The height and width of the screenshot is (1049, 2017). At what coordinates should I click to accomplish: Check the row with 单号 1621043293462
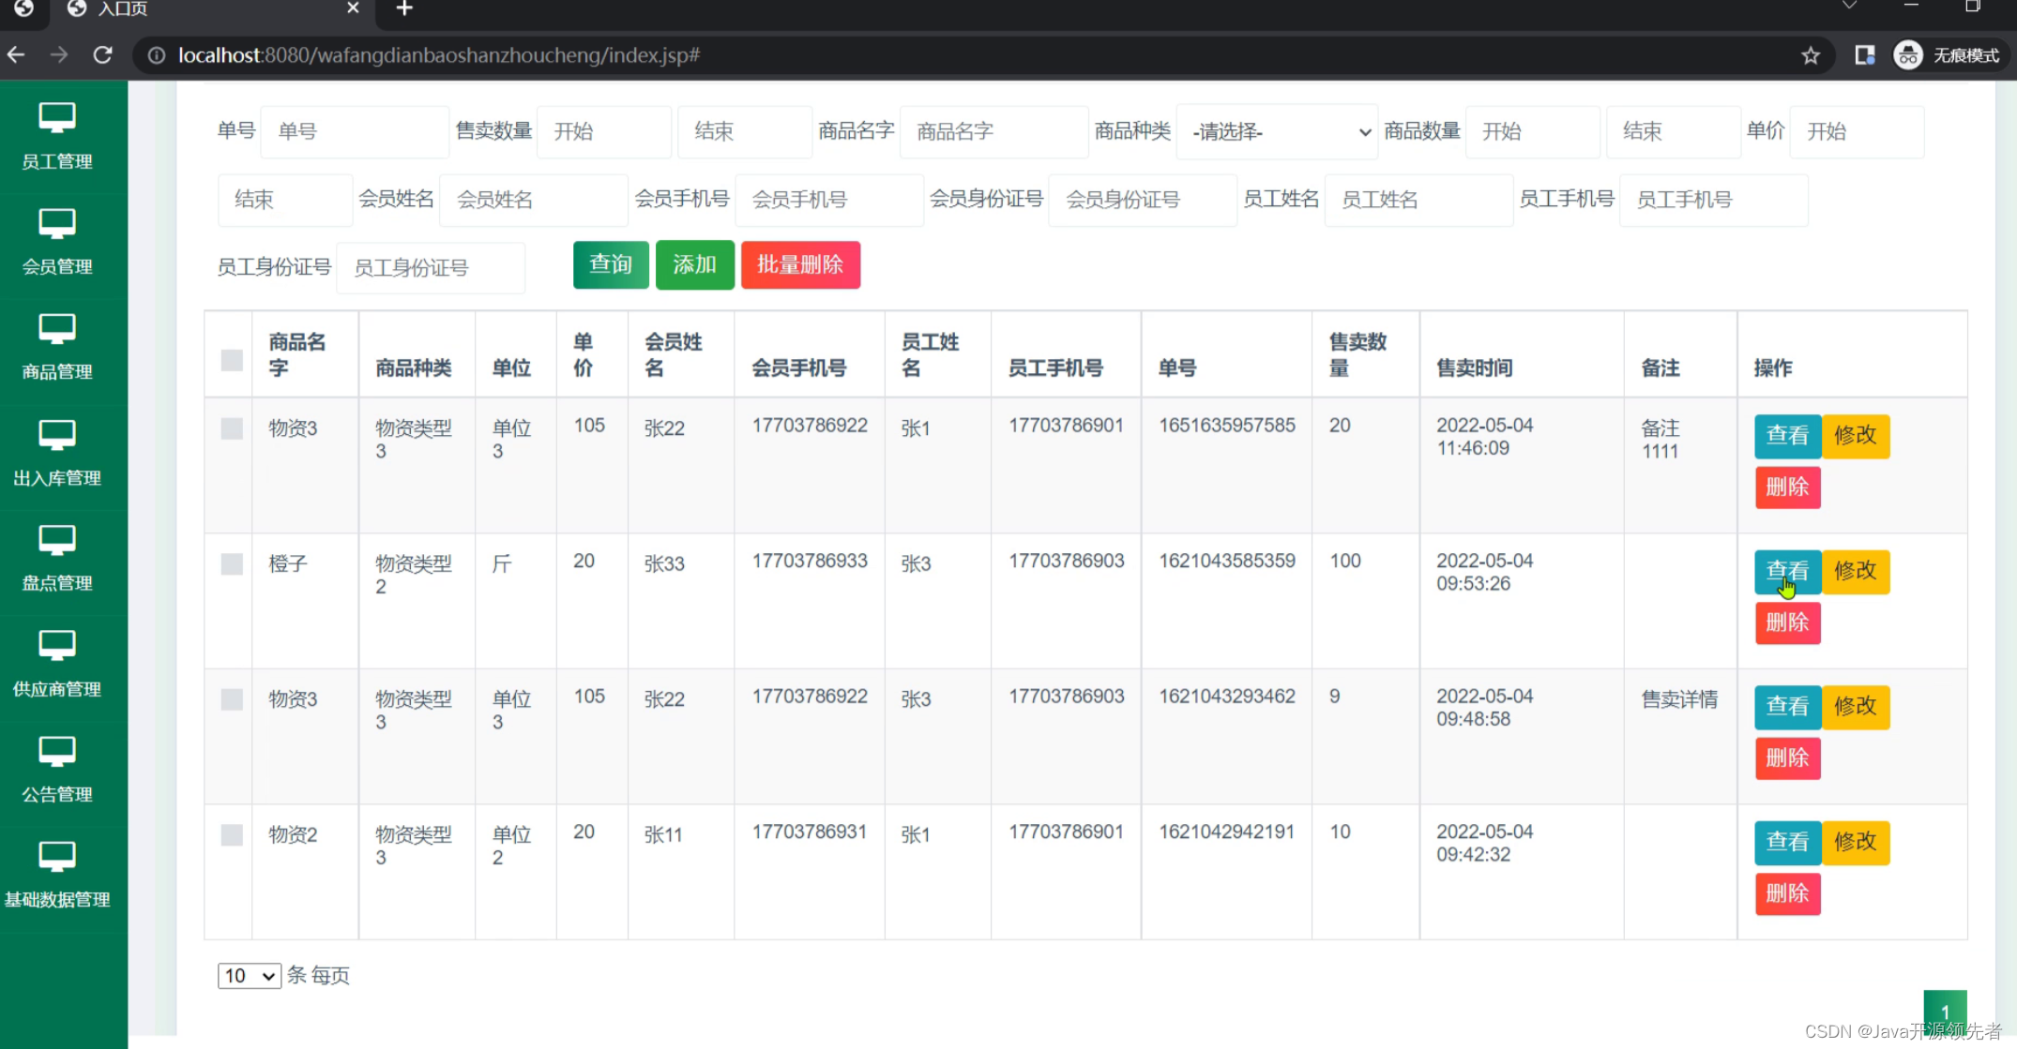(x=232, y=699)
